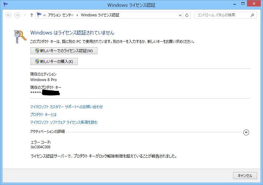Screen dimensions: 263x185
Task: Open the recent locations dropdown arrow
Action: [x=25, y=15]
